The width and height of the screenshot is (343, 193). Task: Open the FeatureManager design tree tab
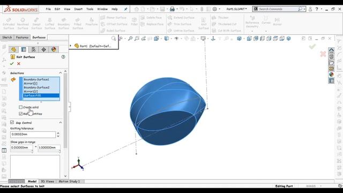click(x=13, y=49)
